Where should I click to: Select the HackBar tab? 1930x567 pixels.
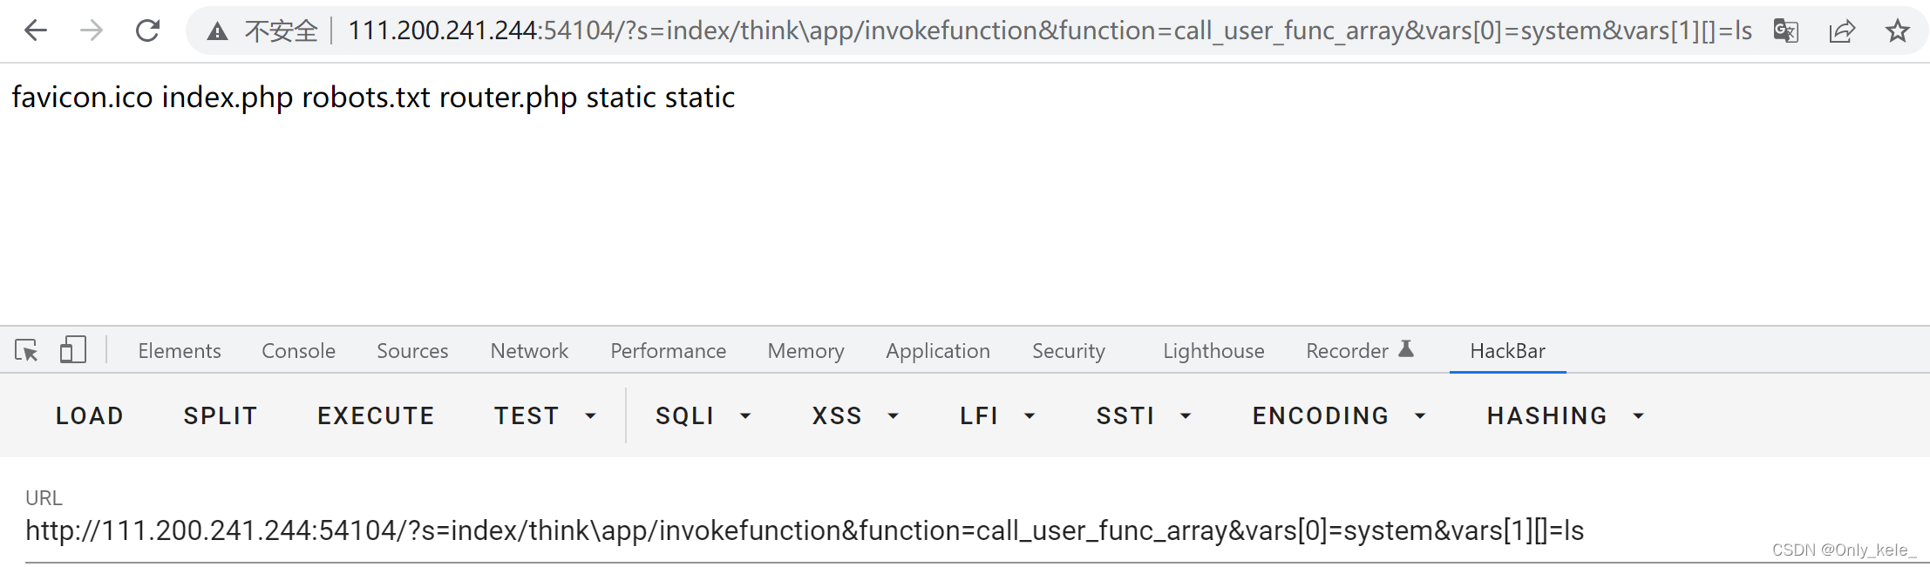tap(1507, 351)
